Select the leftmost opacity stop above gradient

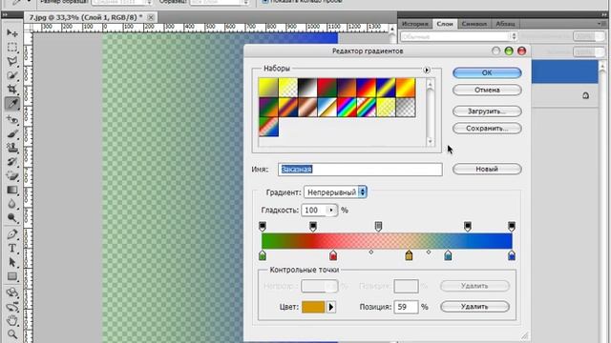click(263, 227)
